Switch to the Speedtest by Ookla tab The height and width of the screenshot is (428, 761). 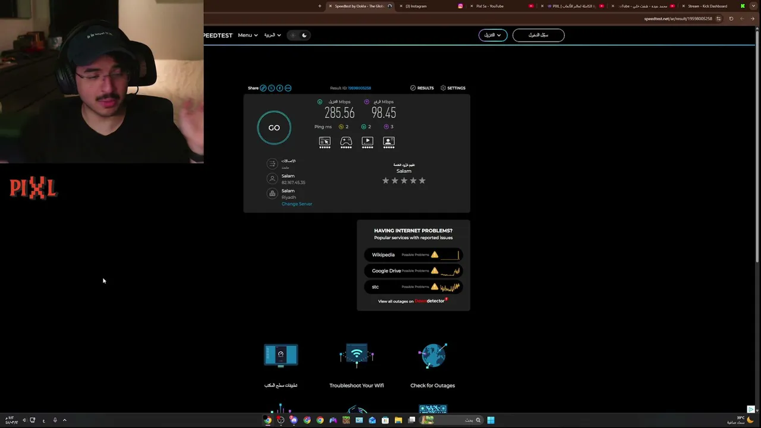coord(359,6)
